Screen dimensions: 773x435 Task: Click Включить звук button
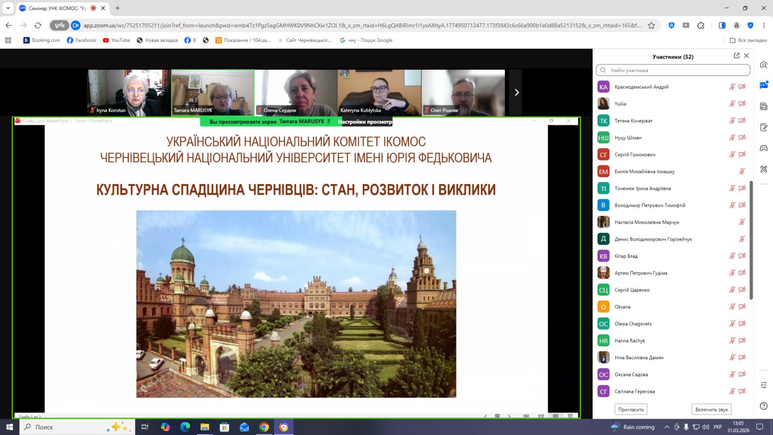click(x=712, y=409)
